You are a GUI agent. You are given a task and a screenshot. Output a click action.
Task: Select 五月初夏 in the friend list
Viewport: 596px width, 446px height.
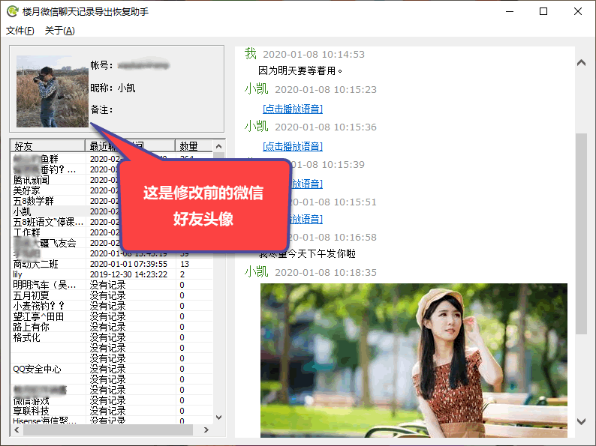tap(32, 295)
